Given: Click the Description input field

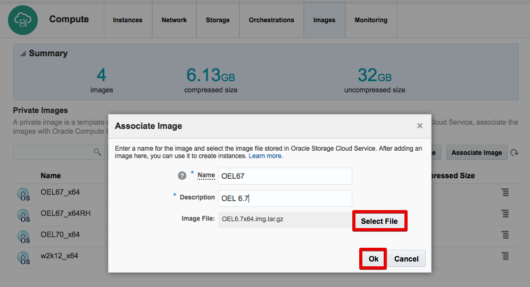Looking at the screenshot, I should click(285, 198).
